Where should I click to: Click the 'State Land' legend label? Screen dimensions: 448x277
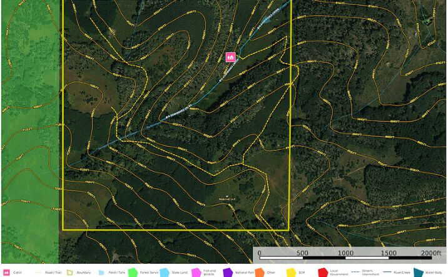(x=180, y=273)
